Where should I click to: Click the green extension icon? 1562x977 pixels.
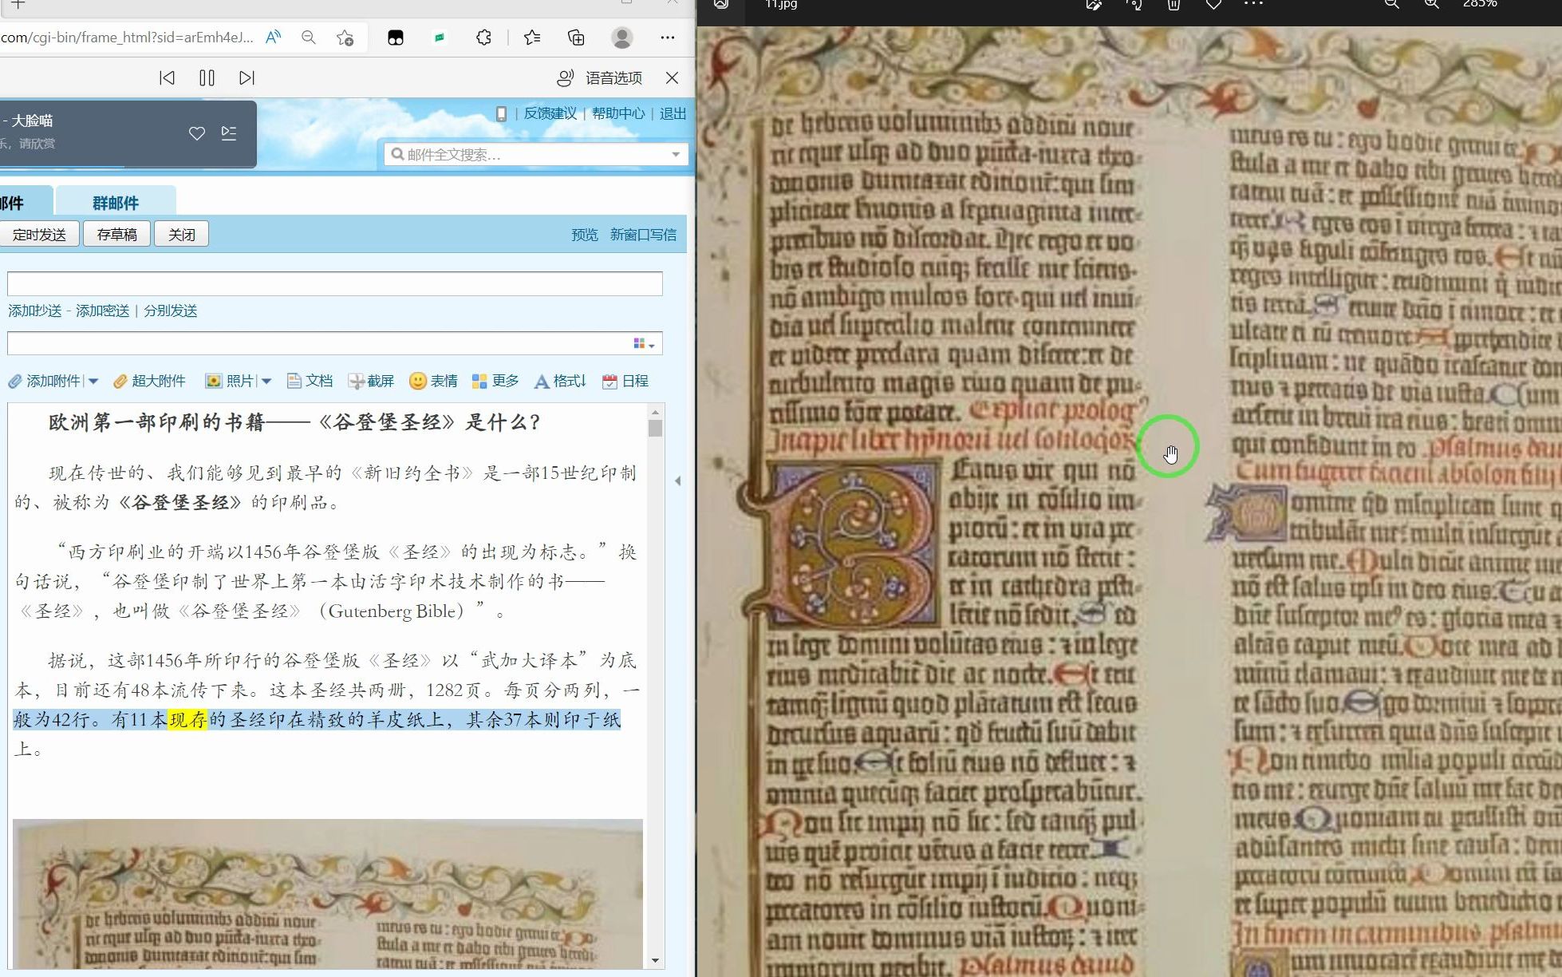[x=440, y=38]
